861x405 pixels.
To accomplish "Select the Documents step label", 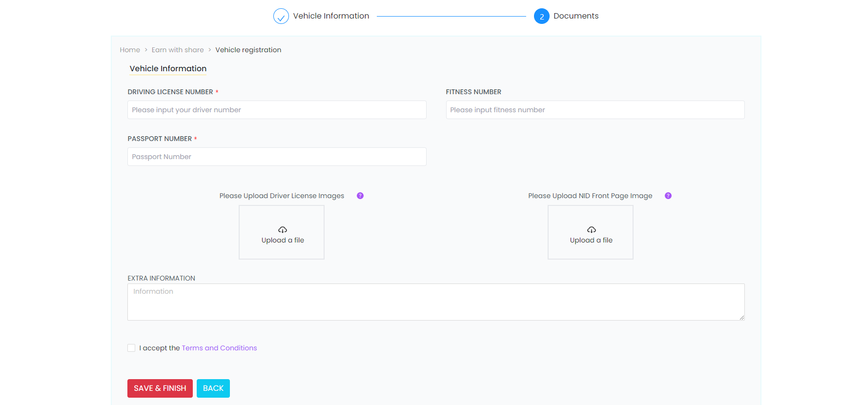I will click(x=576, y=16).
